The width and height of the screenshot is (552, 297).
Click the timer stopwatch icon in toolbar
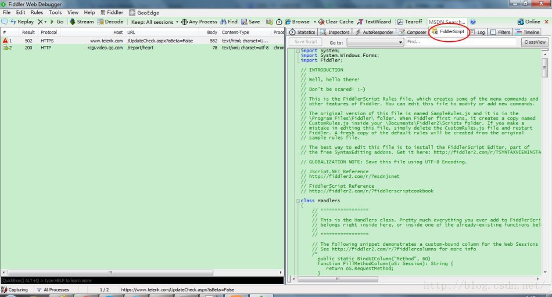coord(279,22)
